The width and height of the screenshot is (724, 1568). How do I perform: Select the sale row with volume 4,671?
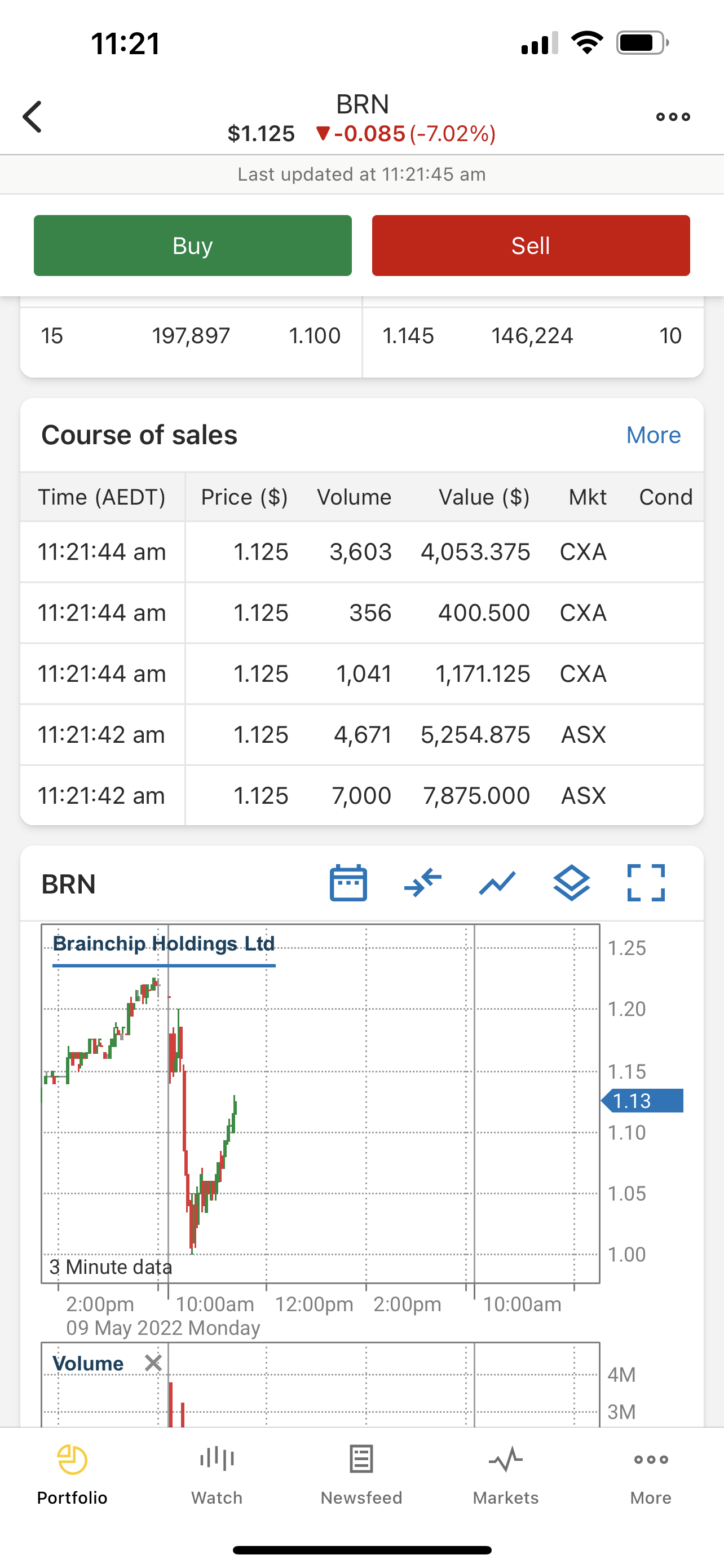coord(361,735)
